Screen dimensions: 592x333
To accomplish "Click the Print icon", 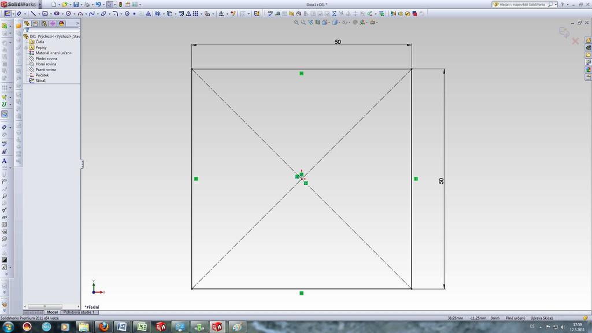I will 87,5.
